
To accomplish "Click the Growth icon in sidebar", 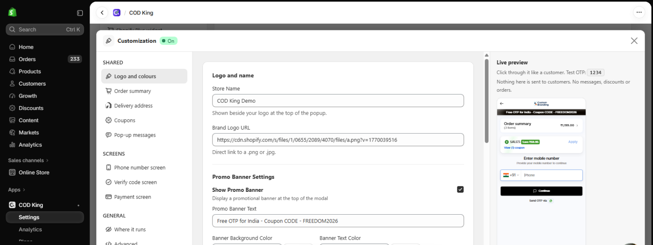I will pos(12,96).
